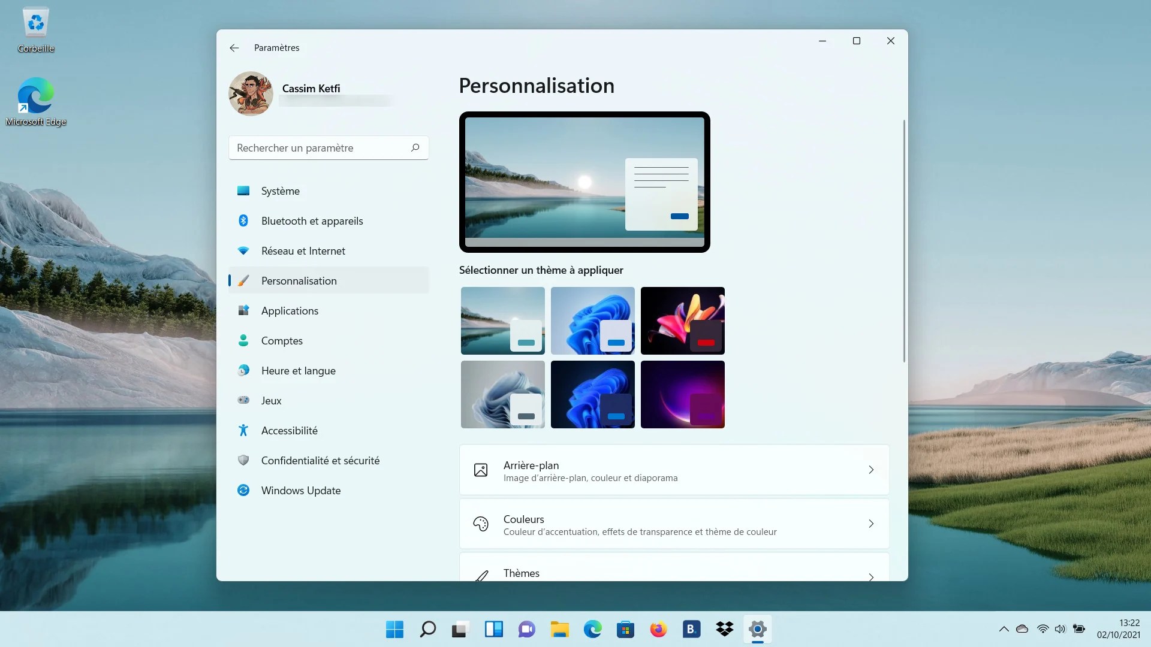
Task: Apply the lake landscape theme
Action: click(503, 321)
